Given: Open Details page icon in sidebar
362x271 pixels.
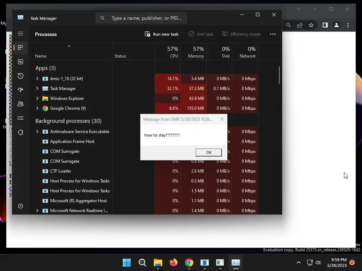Looking at the screenshot, I should (x=21, y=118).
